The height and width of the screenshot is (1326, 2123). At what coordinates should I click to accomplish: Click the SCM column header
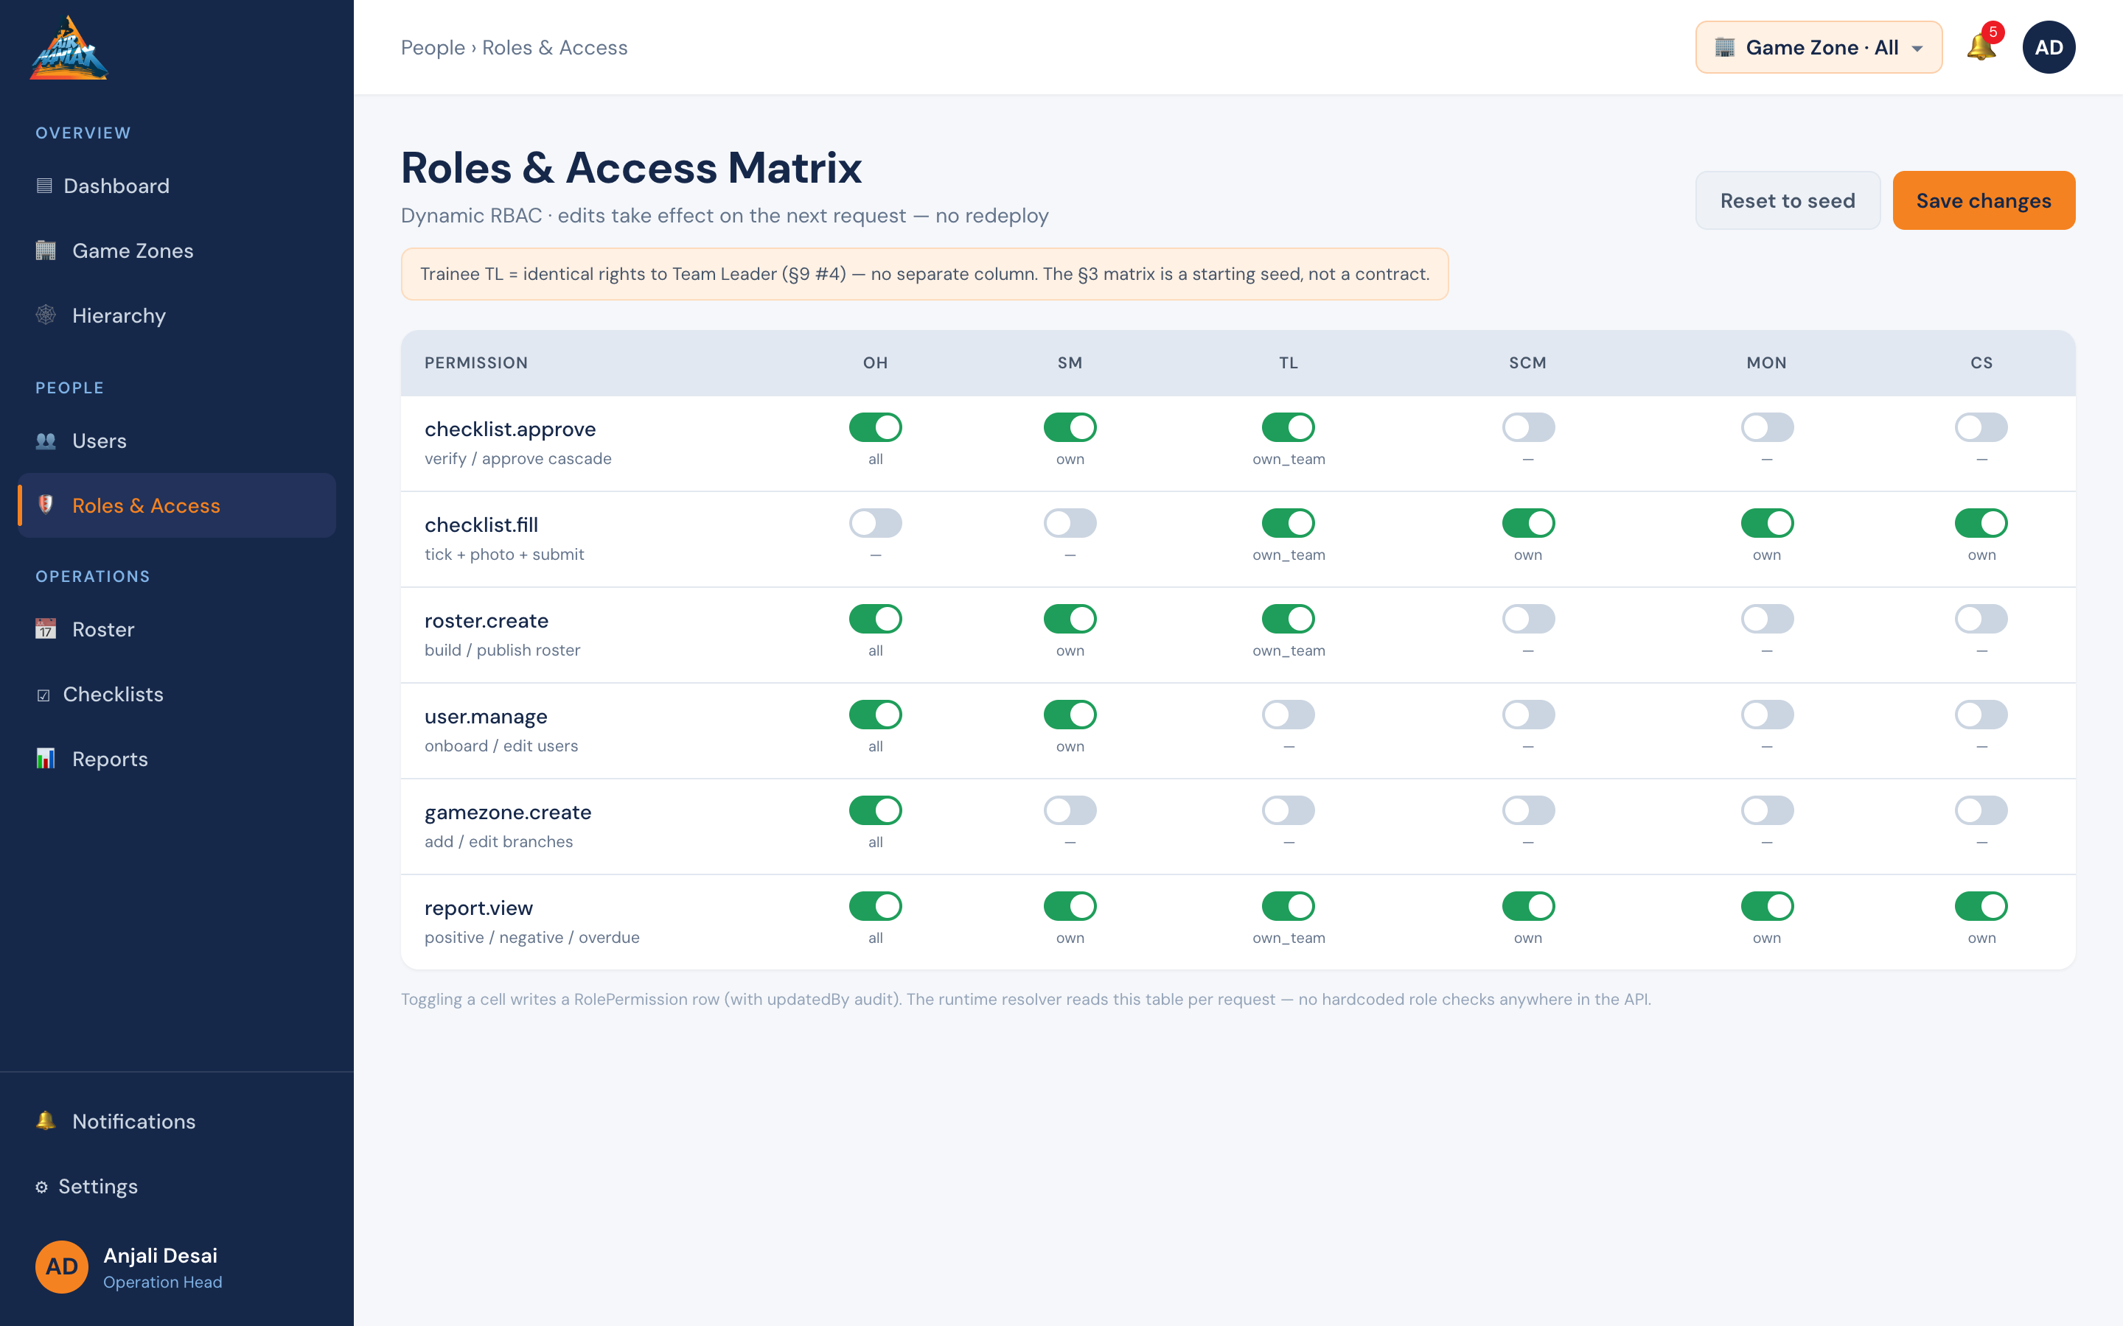1527,363
